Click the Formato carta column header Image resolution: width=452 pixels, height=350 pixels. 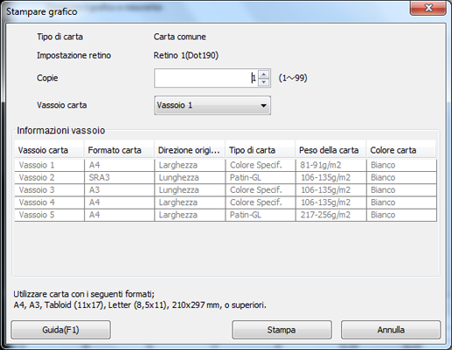119,150
